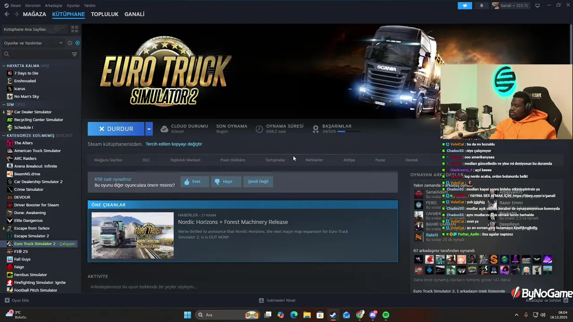Stop the game with DURDUR
Screen dimensions: 573x322
(x=116, y=129)
